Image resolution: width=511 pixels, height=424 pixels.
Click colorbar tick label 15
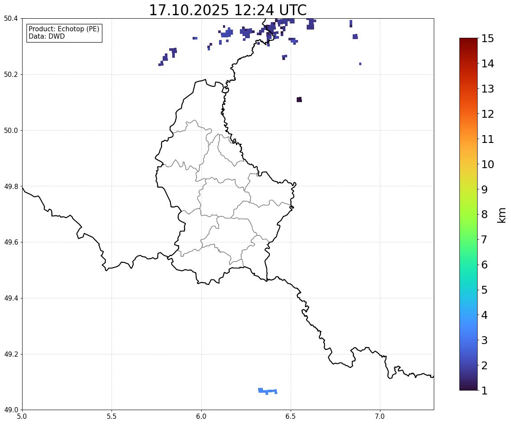tap(488, 39)
